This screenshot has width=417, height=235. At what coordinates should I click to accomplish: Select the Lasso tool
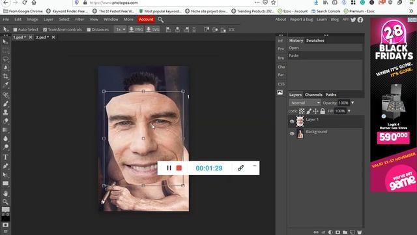(x=5, y=59)
